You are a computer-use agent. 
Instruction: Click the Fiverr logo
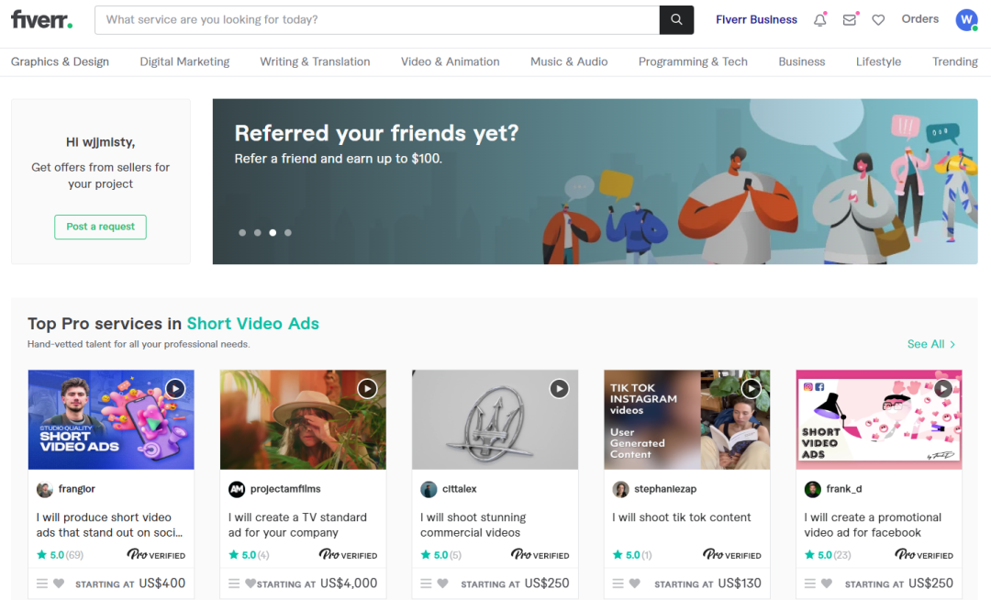41,19
